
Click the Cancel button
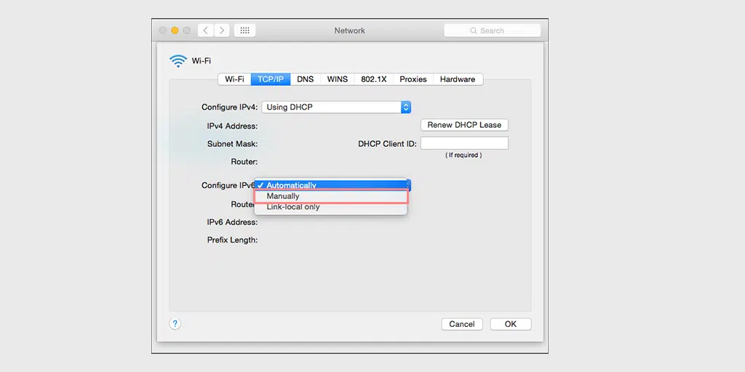(462, 324)
